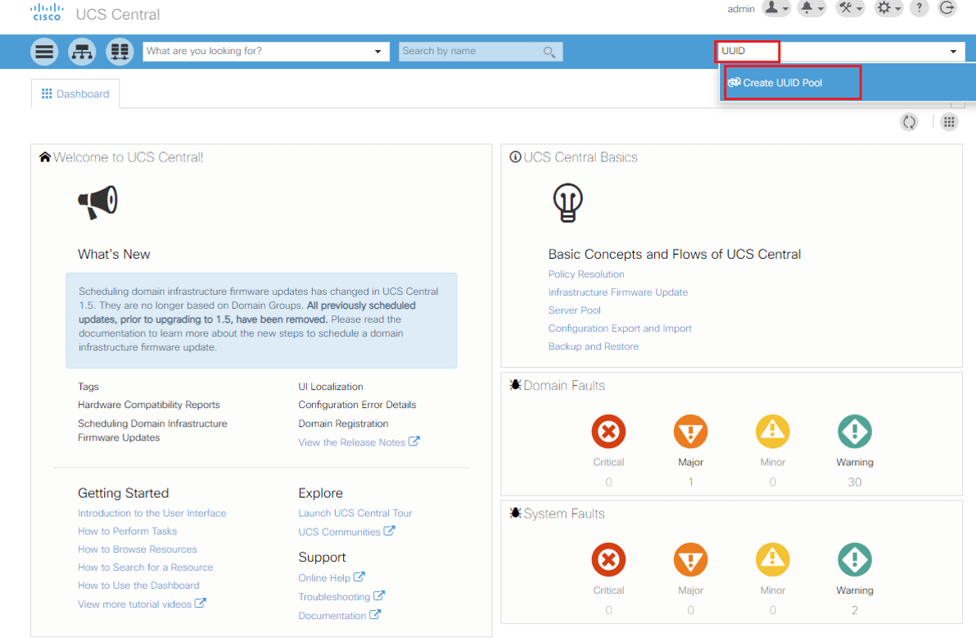Click the log out icon
The width and height of the screenshot is (976, 638).
pos(947,8)
